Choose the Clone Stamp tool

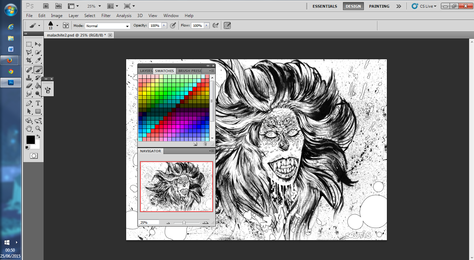tap(29, 77)
